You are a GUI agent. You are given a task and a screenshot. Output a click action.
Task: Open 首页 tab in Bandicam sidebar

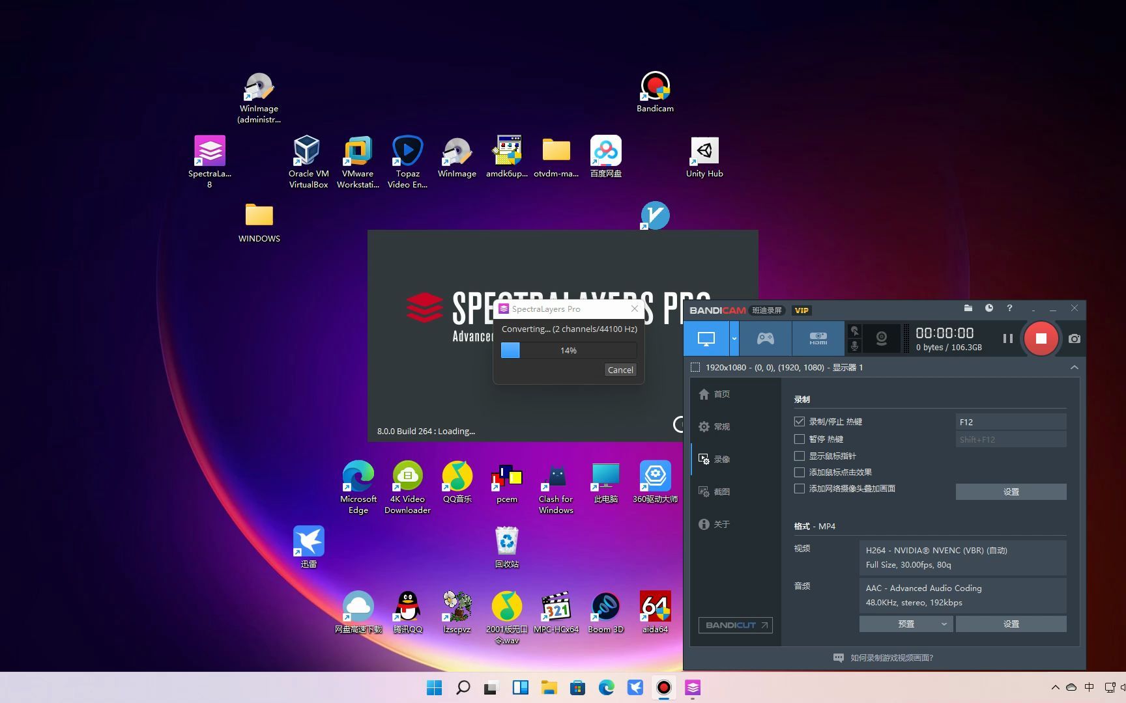pyautogui.click(x=714, y=394)
